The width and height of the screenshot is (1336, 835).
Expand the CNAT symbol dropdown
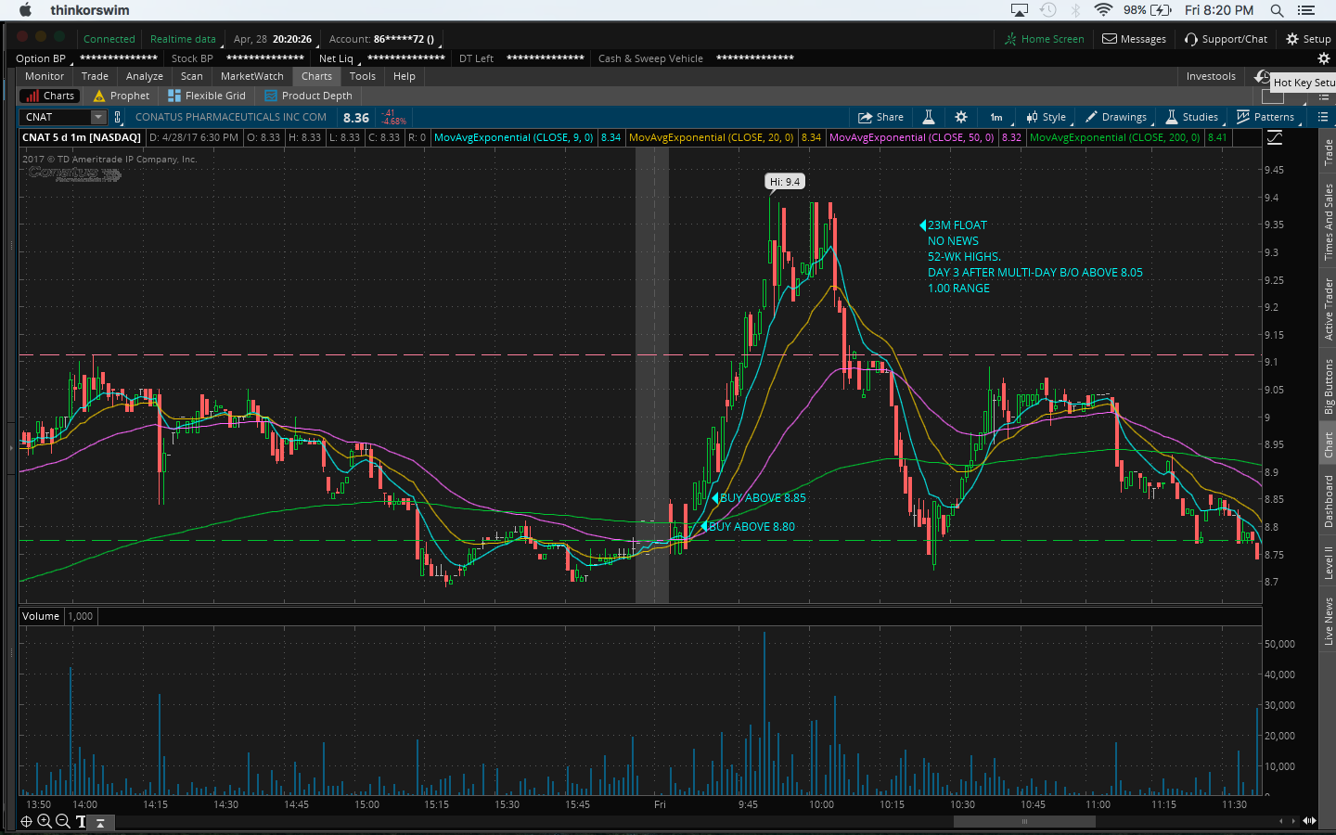click(98, 117)
